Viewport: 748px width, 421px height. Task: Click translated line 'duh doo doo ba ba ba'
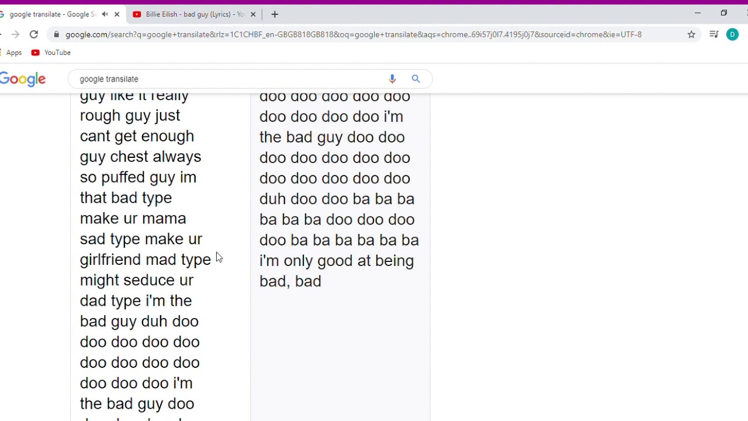pyautogui.click(x=337, y=199)
